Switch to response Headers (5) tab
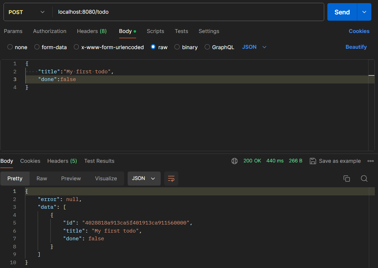The width and height of the screenshot is (378, 268). pos(62,161)
